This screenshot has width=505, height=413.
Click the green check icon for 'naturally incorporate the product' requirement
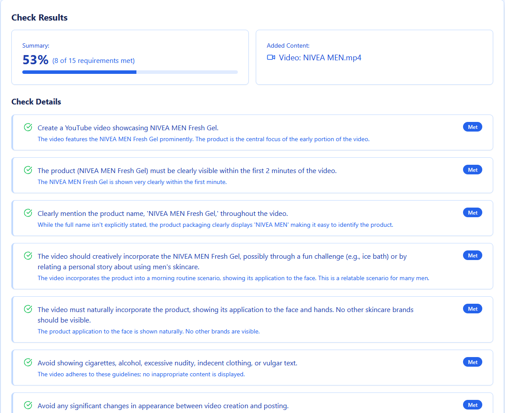[x=28, y=309]
